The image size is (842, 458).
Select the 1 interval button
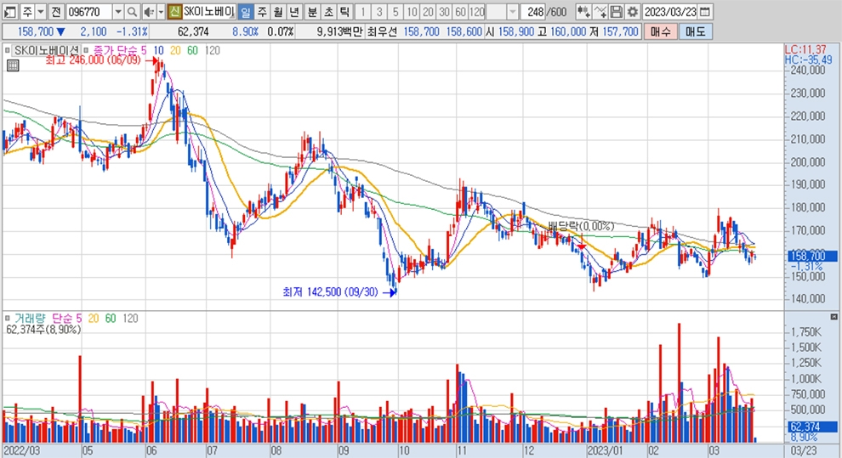[363, 11]
